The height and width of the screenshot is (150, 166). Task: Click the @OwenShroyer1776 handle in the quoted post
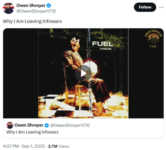coord(70,125)
